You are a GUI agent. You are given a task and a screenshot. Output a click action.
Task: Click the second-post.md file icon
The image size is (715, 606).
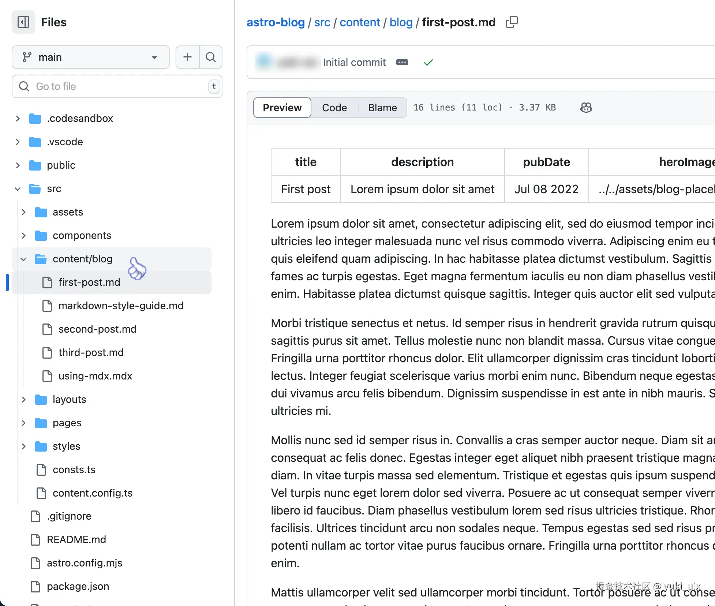(x=47, y=329)
